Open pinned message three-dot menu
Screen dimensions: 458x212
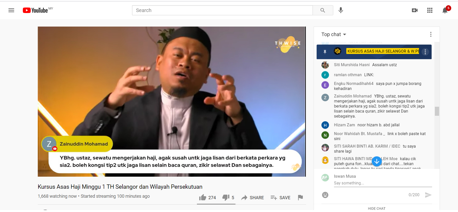click(425, 52)
